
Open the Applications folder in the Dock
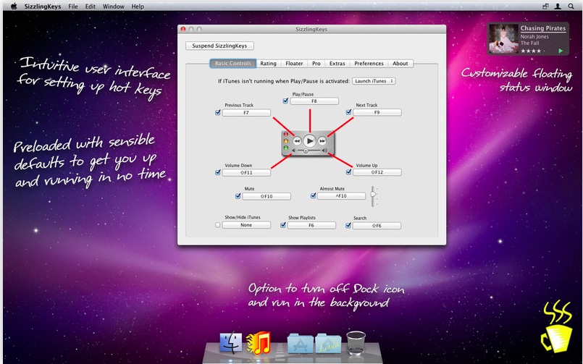pyautogui.click(x=300, y=343)
